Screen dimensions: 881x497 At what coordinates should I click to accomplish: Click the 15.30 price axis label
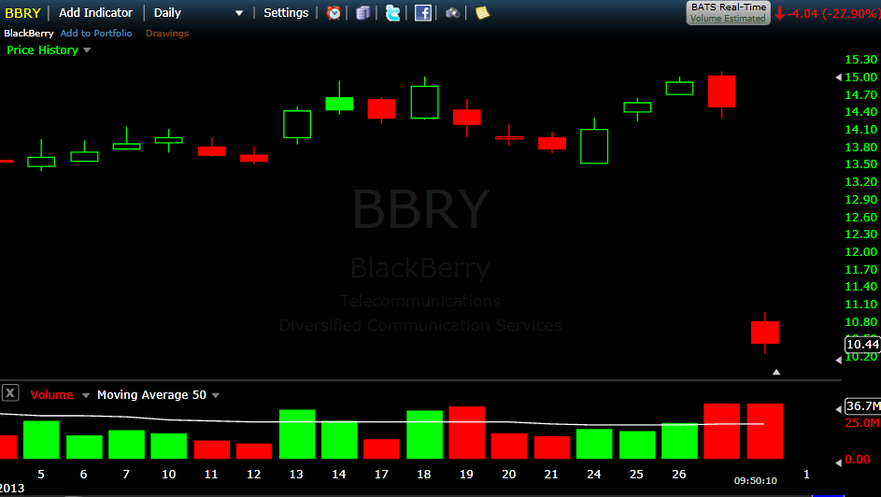[860, 60]
